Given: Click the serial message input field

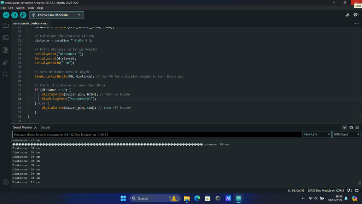Looking at the screenshot, I should coord(157,135).
